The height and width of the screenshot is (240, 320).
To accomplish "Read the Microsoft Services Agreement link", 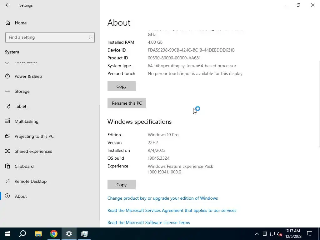I will 172,210.
